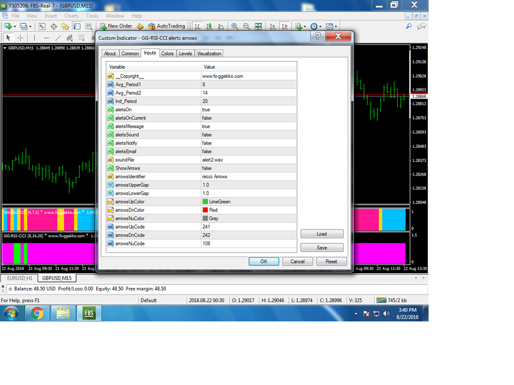Click the zoom out magnifier icon
Image resolution: width=514 pixels, height=385 pixels.
point(247,26)
